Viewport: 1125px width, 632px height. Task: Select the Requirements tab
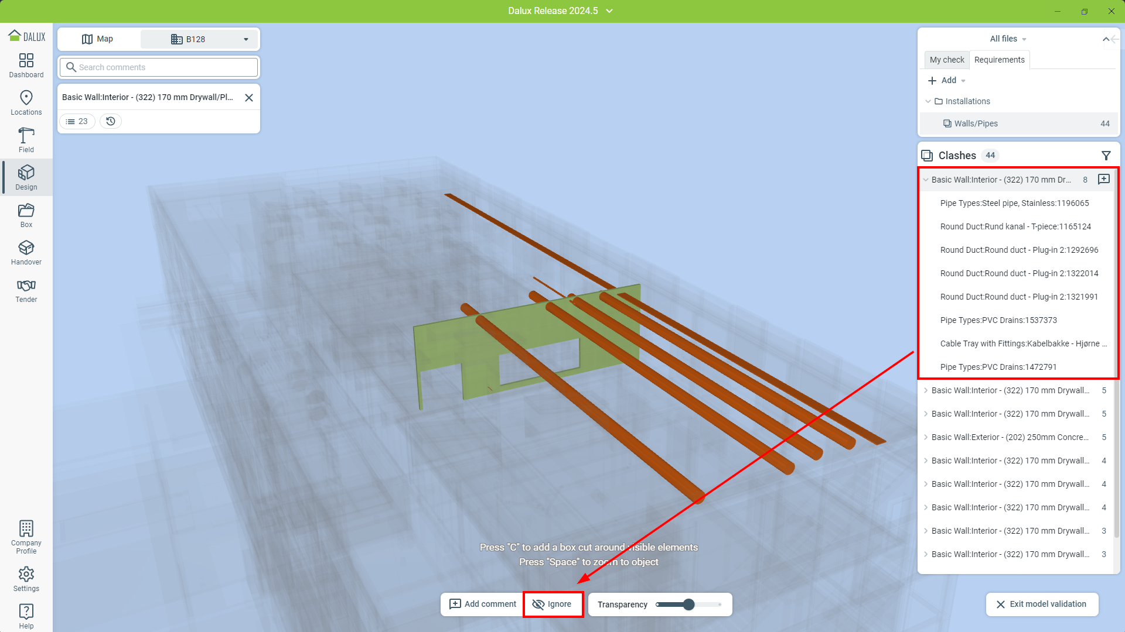(999, 60)
